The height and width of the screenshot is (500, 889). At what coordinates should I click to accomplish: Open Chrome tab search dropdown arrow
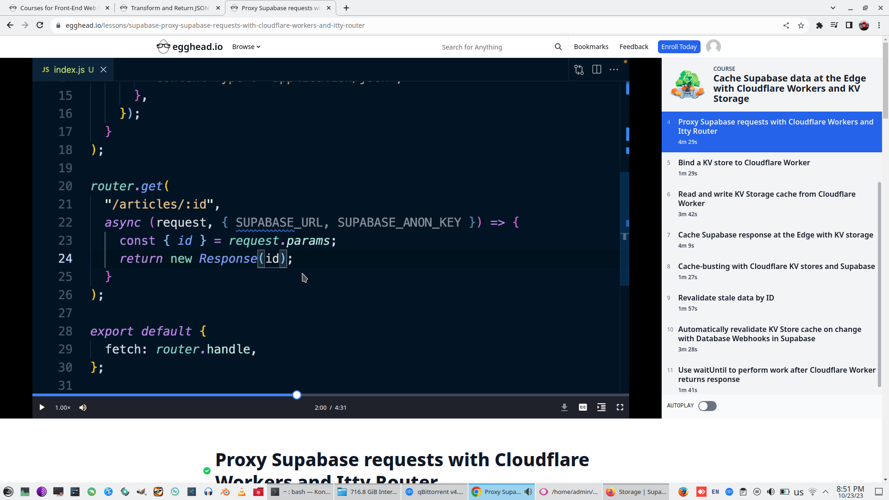[x=833, y=8]
